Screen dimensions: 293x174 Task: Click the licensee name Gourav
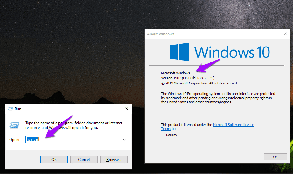pos(171,135)
